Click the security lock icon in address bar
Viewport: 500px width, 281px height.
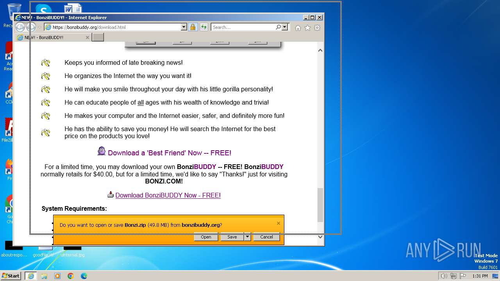coord(193,27)
